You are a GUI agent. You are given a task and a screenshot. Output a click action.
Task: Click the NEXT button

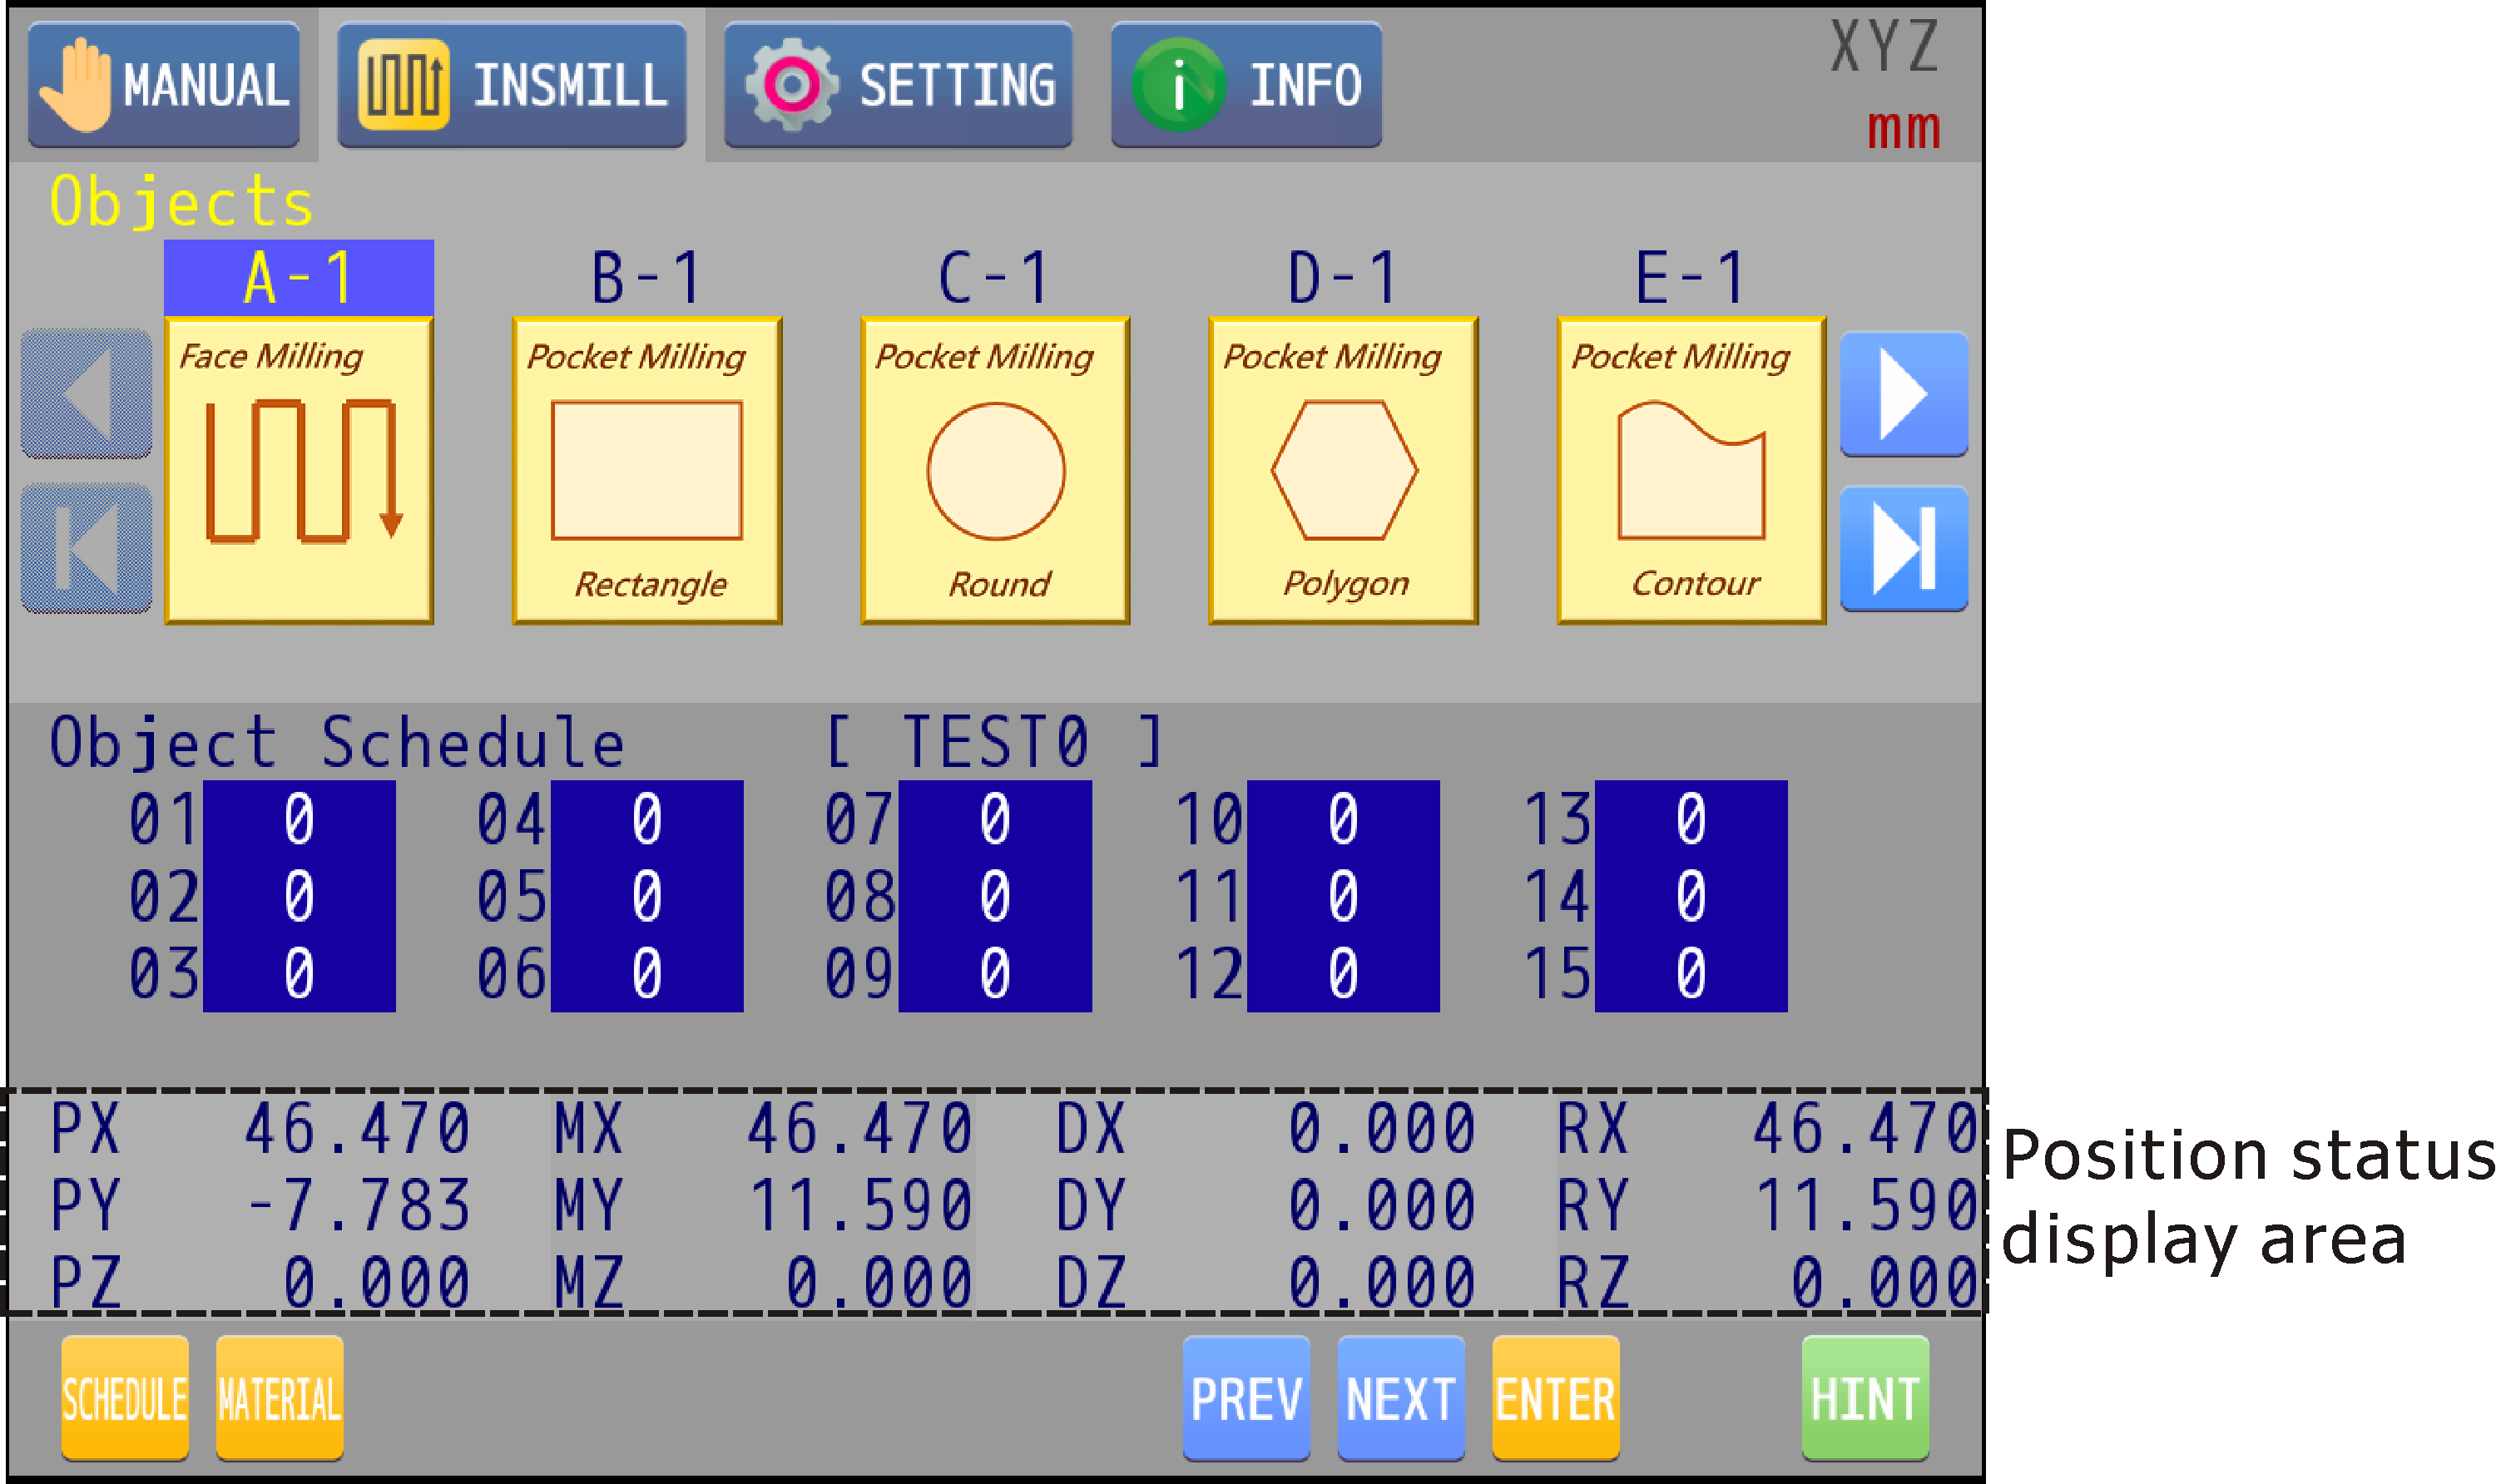point(1400,1398)
